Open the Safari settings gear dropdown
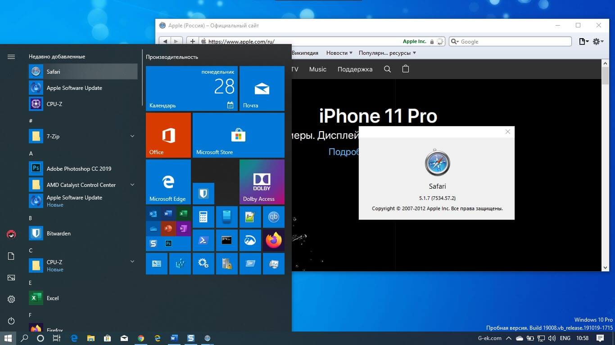Viewport: 615px width, 345px height. coord(598,41)
